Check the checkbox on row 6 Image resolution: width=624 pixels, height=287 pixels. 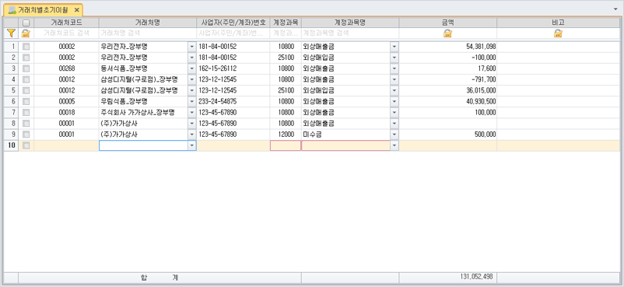(26, 101)
